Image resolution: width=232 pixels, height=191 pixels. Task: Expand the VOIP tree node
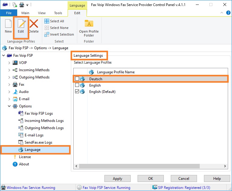[x=9, y=63]
